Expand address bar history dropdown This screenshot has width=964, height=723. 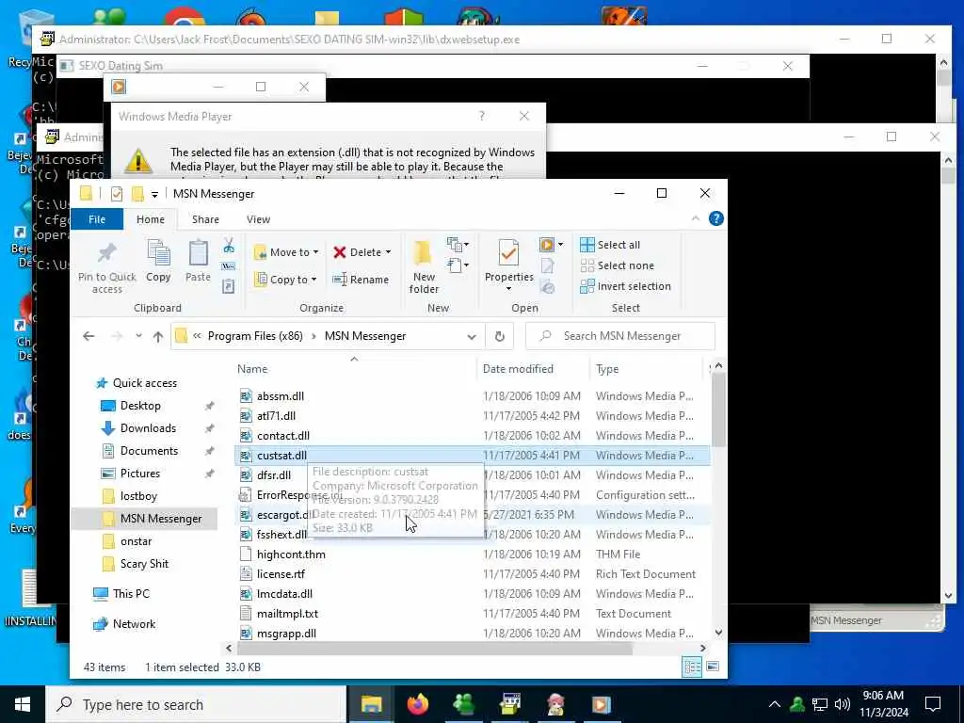tap(472, 337)
